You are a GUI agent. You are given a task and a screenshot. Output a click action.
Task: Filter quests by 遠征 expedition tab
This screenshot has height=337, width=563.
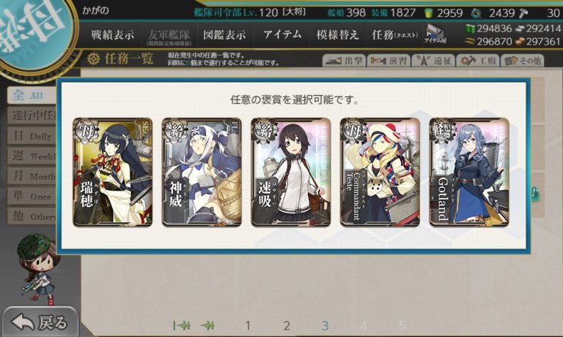[433, 61]
